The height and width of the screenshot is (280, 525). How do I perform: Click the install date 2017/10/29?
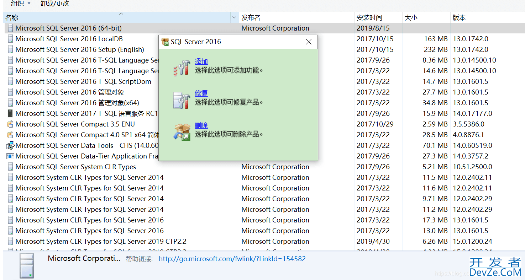point(375,124)
